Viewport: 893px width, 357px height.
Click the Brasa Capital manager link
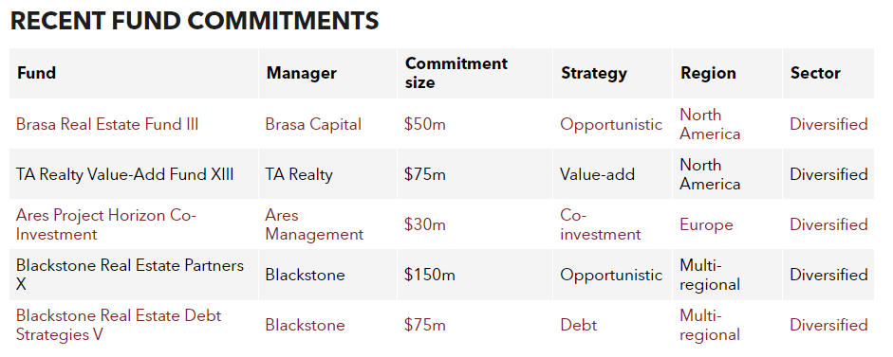(312, 124)
